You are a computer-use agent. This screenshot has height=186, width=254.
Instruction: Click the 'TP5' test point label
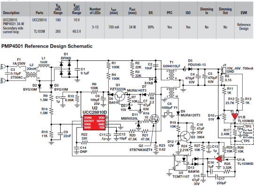(246, 141)
